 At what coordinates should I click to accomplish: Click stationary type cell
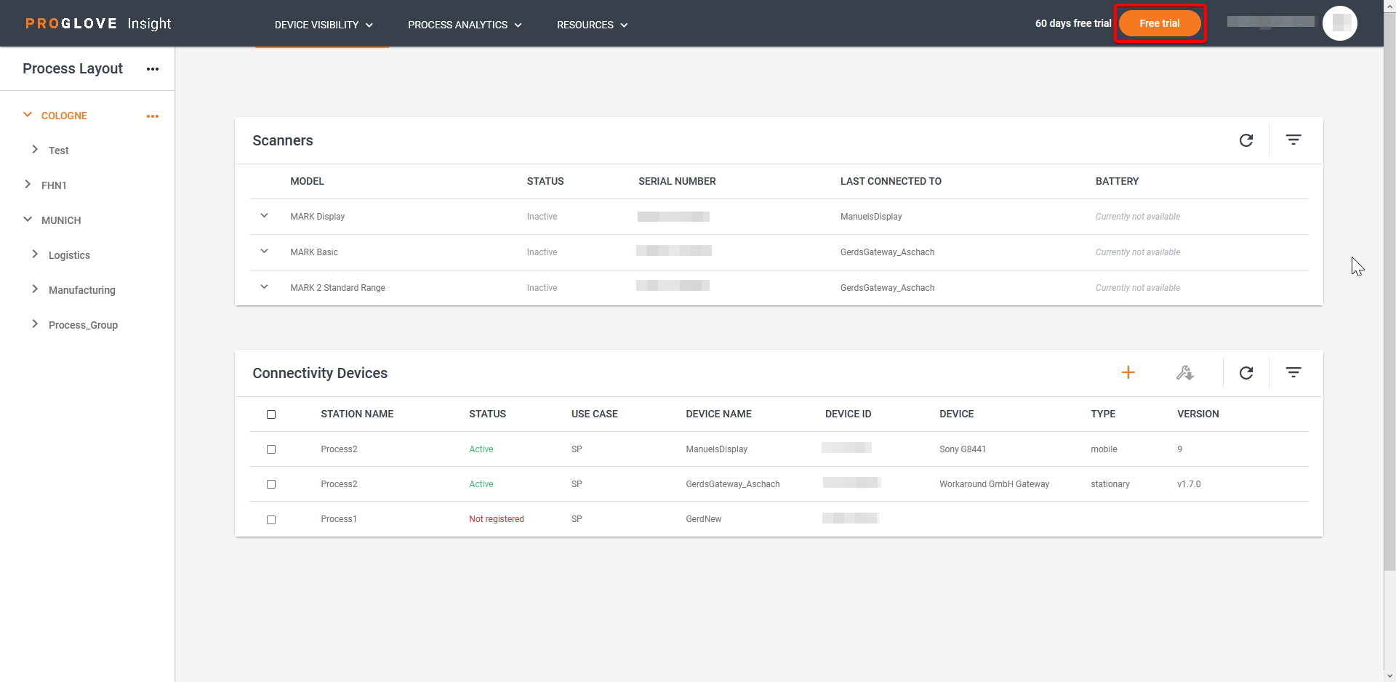(1110, 484)
